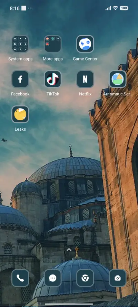Tap the Game Center label
Viewport: 138px width, 307px height.
tap(85, 59)
